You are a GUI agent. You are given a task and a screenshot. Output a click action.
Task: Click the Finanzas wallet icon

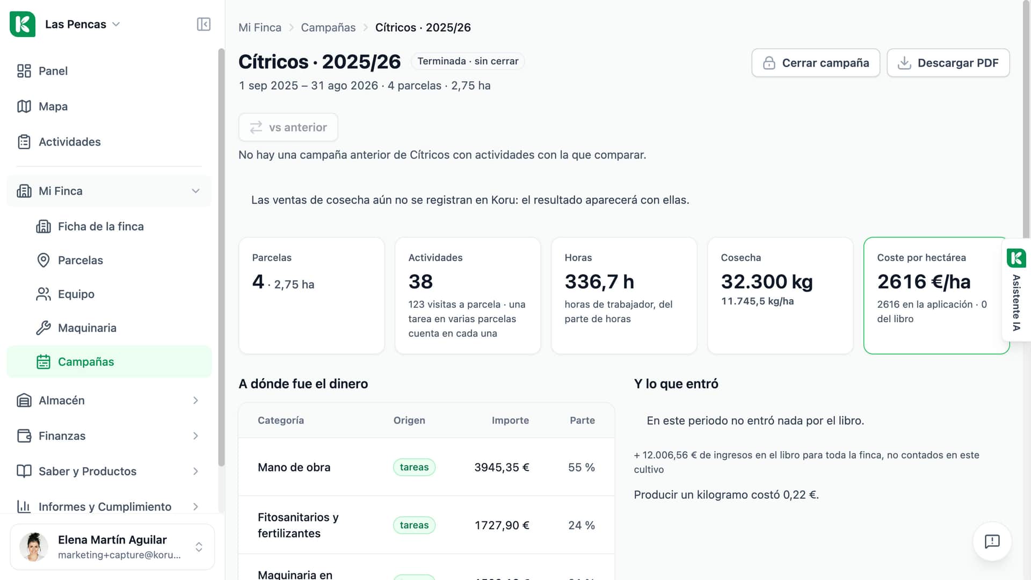tap(24, 436)
